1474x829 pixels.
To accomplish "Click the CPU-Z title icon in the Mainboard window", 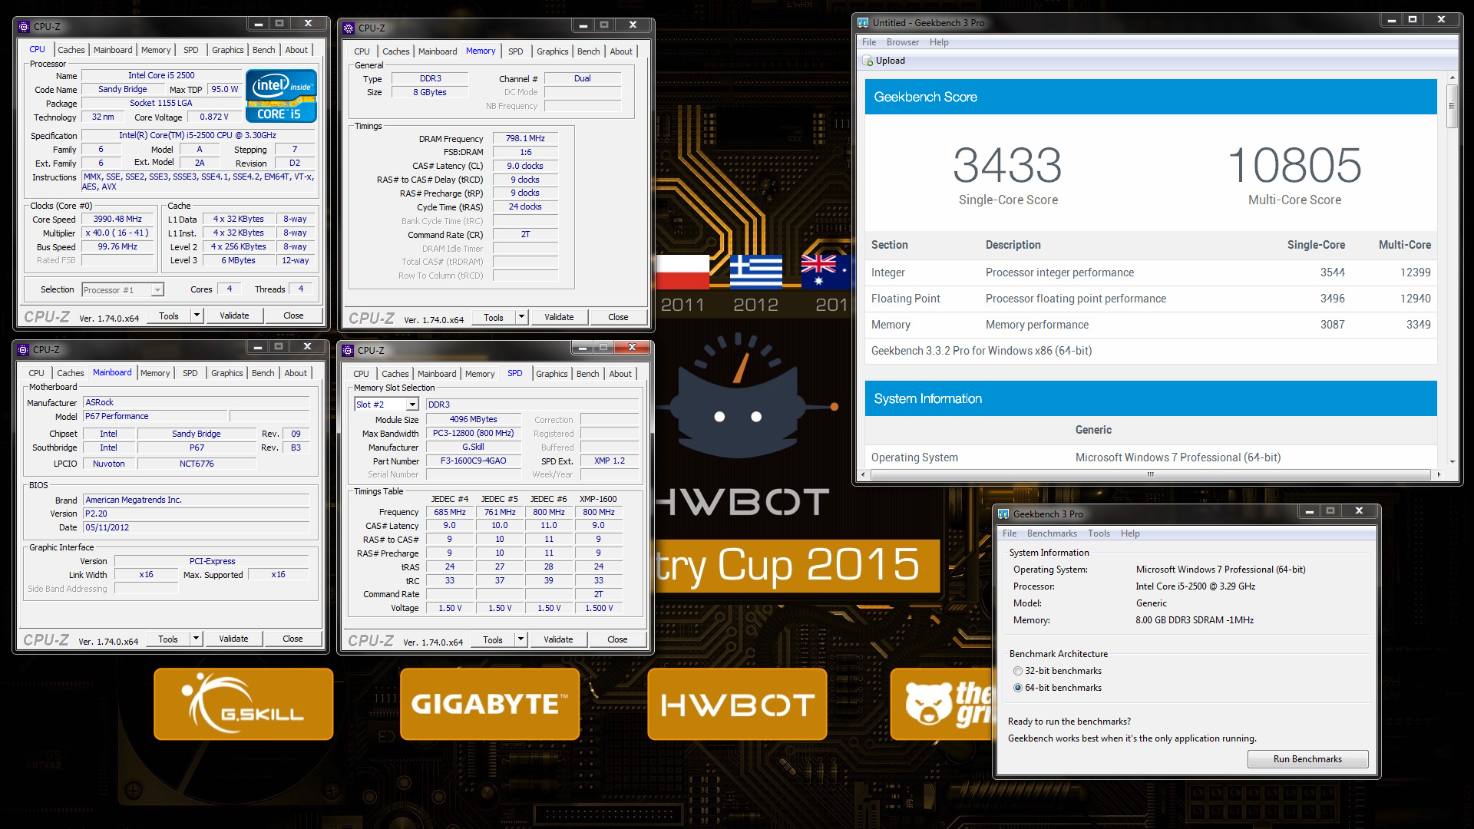I will [23, 349].
